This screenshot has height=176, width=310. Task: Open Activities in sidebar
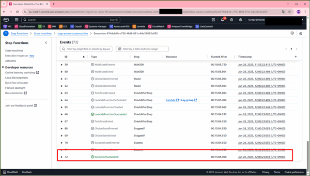11,61
